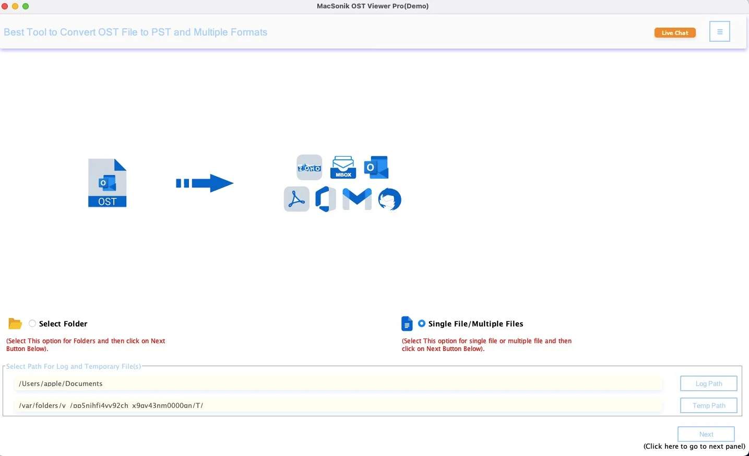
Task: Click the PDF Acrobat format icon
Action: click(x=296, y=200)
